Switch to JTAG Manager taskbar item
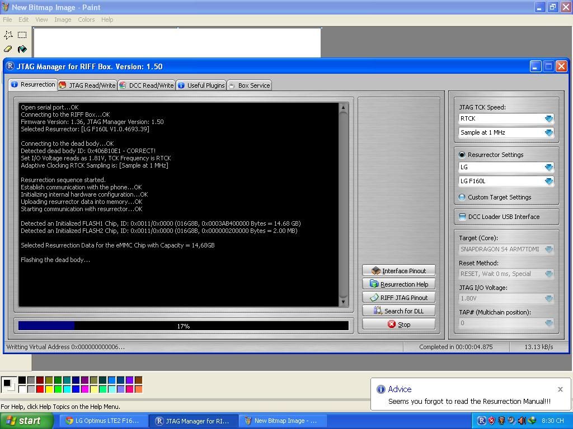The image size is (573, 429). point(194,421)
